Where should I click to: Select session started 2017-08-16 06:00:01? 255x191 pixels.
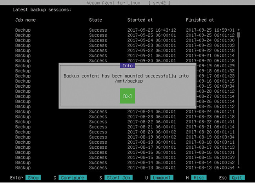(x=125, y=152)
